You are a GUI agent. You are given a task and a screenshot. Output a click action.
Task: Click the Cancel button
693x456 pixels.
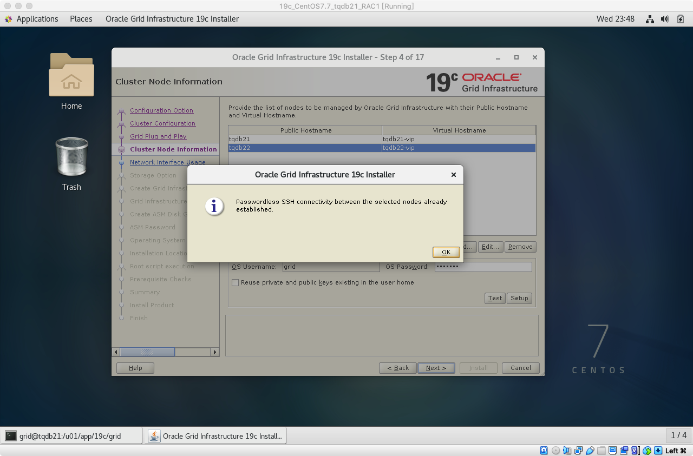tap(520, 368)
